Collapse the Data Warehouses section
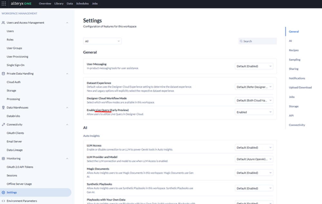322x204 pixels. (x=67, y=108)
